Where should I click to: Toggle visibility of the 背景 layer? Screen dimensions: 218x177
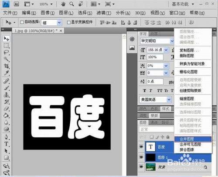pos(141,167)
